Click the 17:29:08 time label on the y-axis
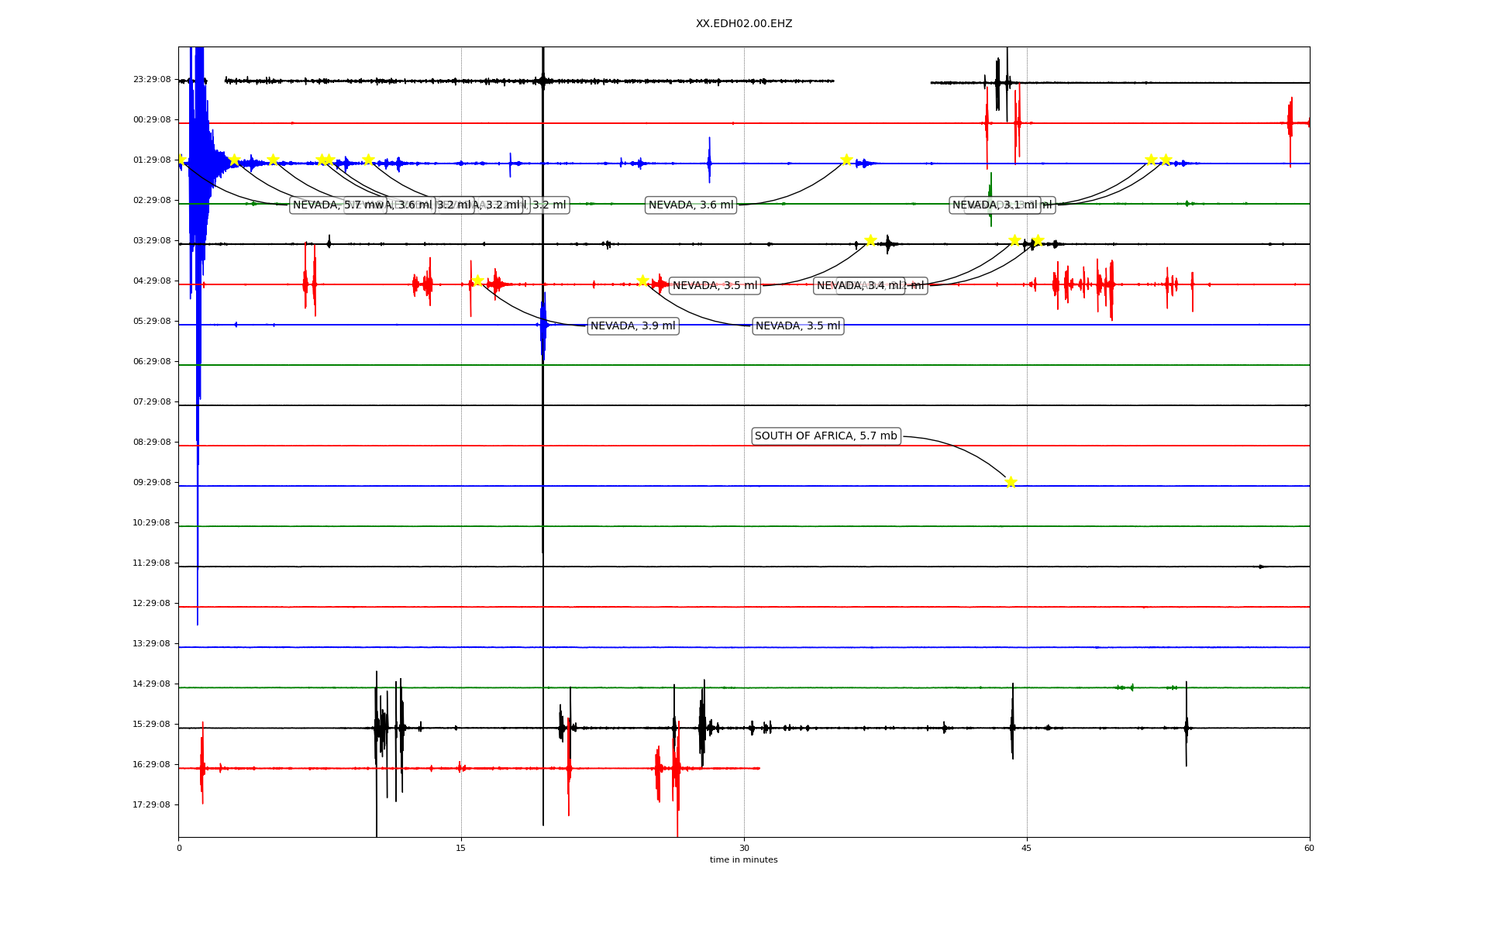Screen dimensions: 1488x930 point(152,805)
